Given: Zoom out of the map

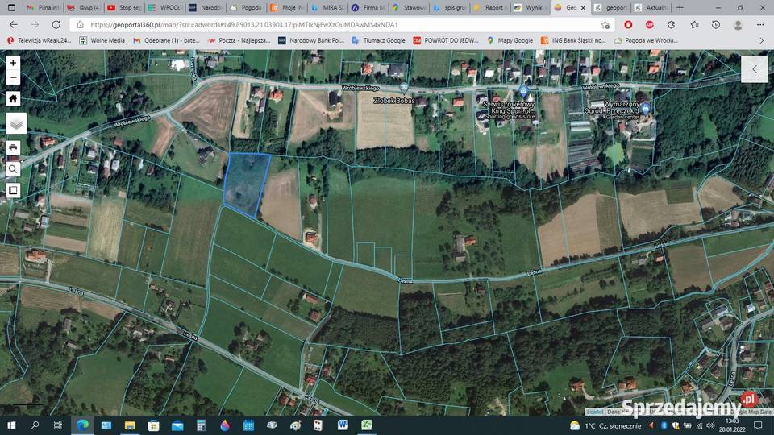Looking at the screenshot, I should click(x=13, y=78).
